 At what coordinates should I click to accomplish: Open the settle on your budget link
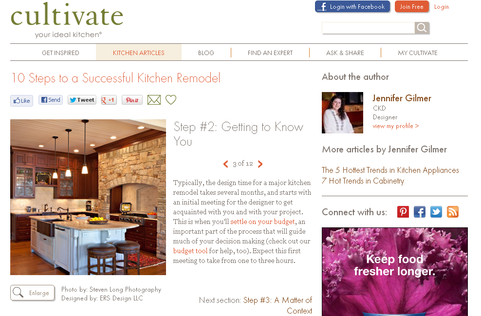(262, 222)
